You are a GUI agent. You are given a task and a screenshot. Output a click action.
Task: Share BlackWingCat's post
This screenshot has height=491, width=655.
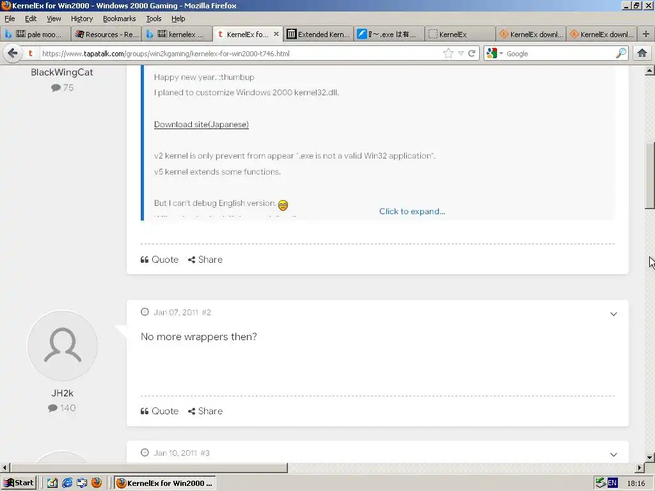click(x=205, y=260)
